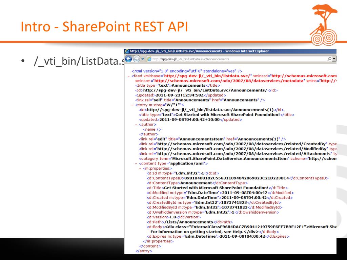Click the closing author tag
This screenshot has width=347, height=260.
pos(149,134)
